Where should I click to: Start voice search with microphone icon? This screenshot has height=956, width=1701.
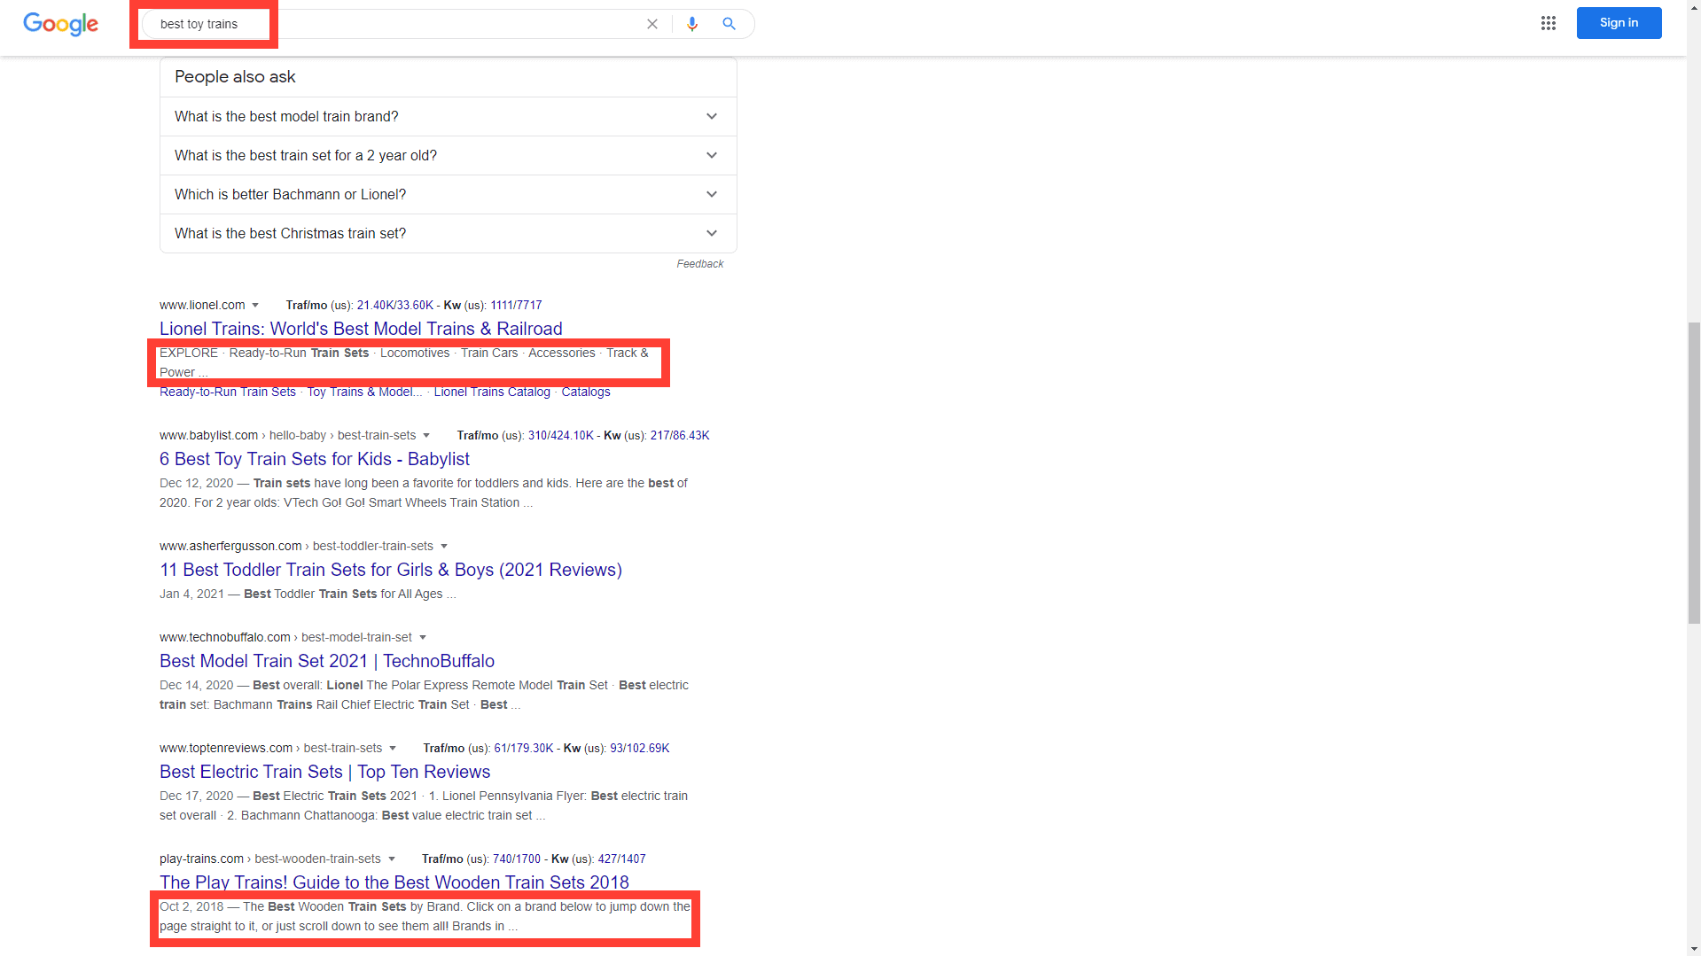pyautogui.click(x=692, y=24)
